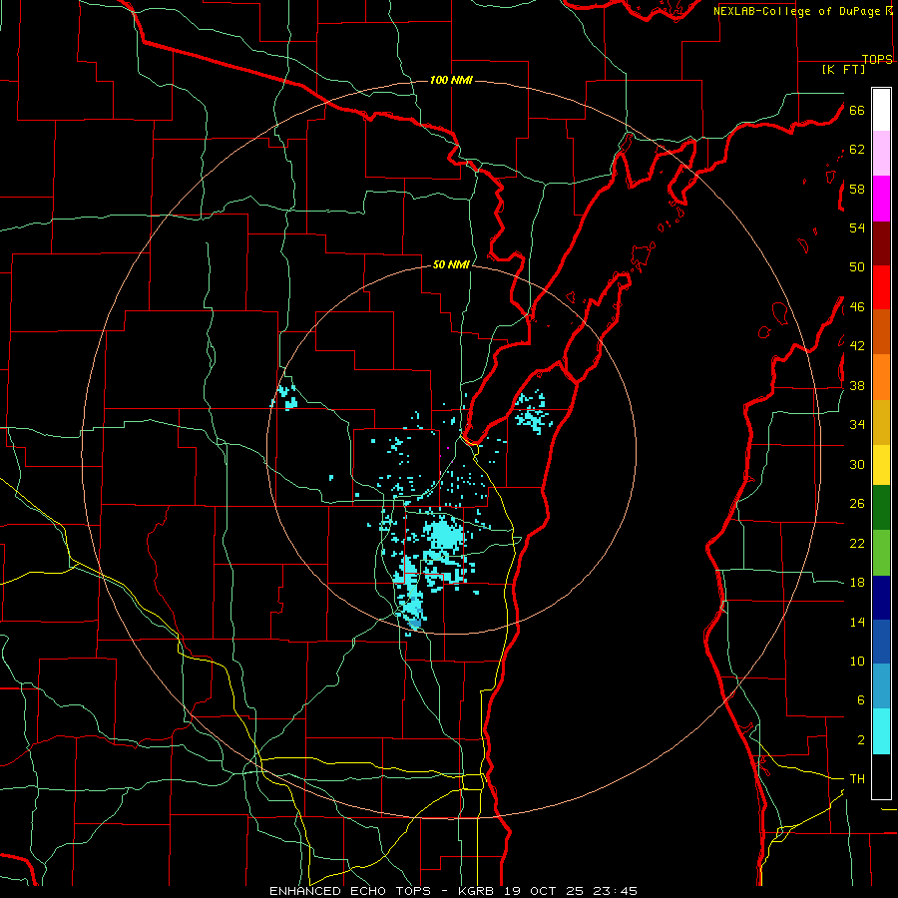Click the 46 legend scale value
The image size is (898, 898).
[x=857, y=307]
